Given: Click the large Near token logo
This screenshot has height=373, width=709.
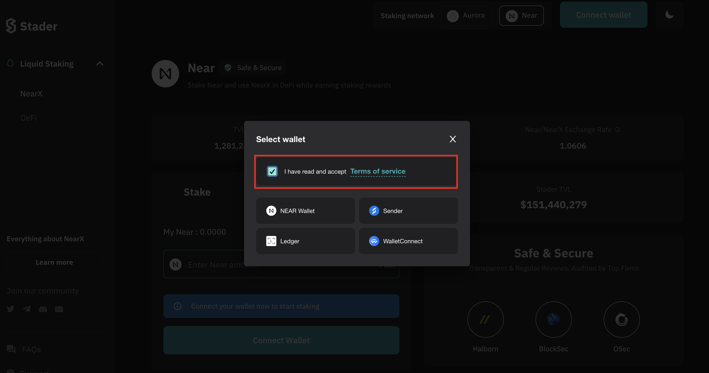Looking at the screenshot, I should 165,74.
